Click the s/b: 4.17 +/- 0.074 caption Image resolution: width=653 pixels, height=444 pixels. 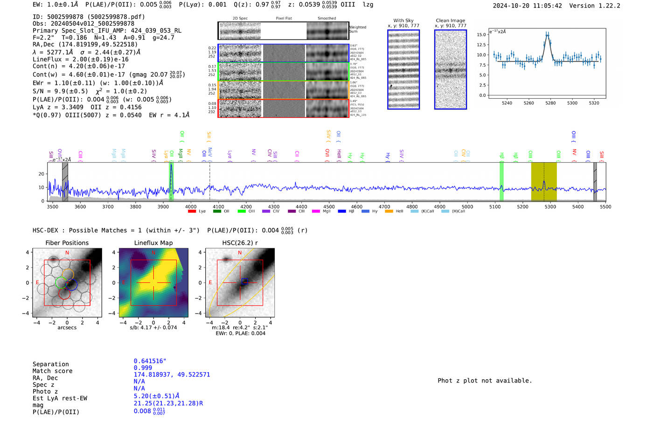coord(153,328)
